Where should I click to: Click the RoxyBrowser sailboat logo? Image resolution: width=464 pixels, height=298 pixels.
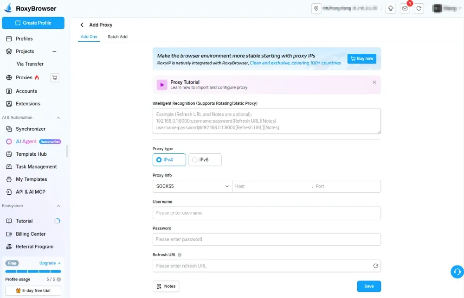pos(8,8)
